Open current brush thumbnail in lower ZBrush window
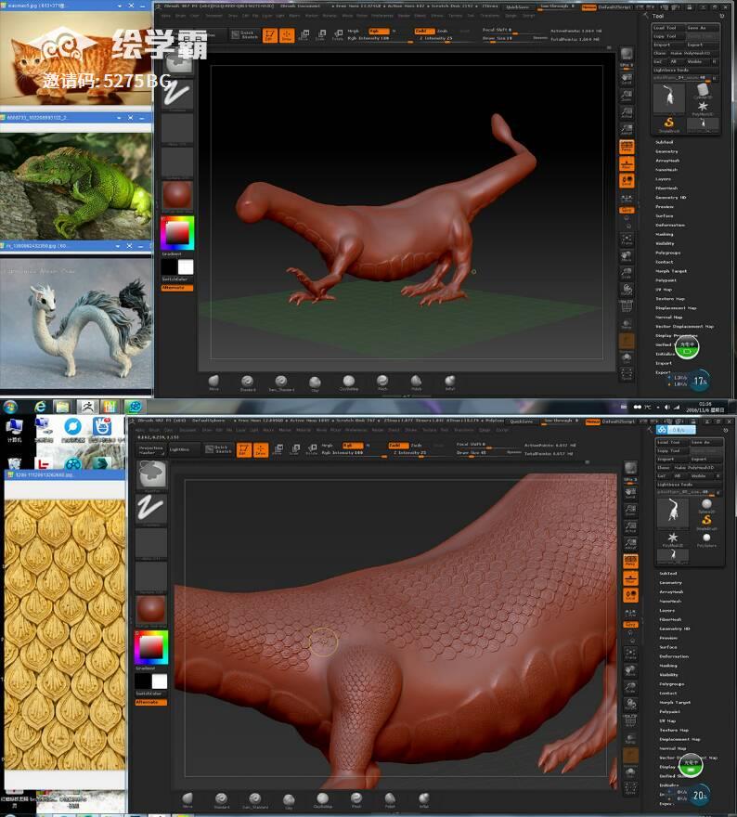This screenshot has height=817, width=737. 151,474
